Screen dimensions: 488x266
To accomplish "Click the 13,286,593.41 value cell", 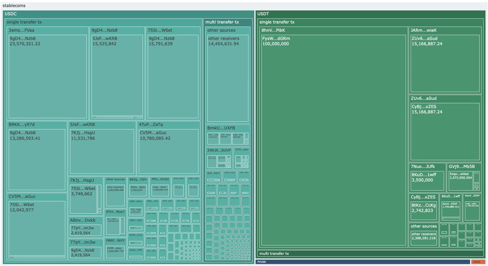I will 37,159.
